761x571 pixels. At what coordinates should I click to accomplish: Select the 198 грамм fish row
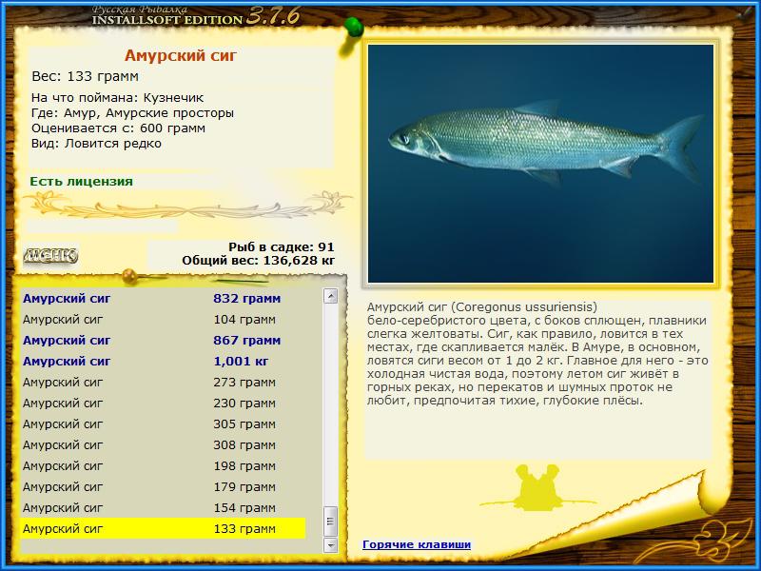164,465
